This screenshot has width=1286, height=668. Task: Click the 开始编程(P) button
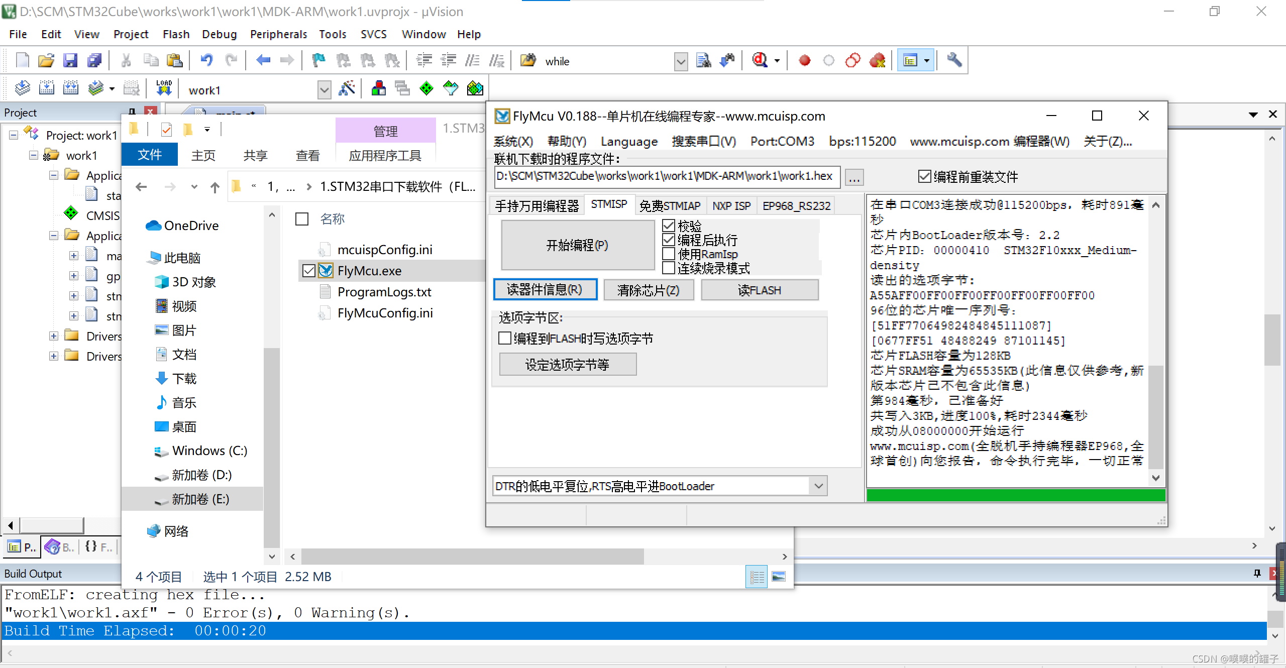click(x=577, y=245)
